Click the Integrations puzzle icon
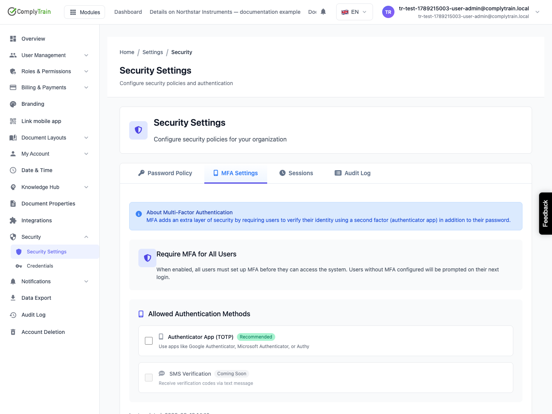This screenshot has height=414, width=552. [13, 220]
